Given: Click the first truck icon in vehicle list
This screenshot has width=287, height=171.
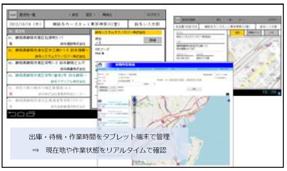Looking at the screenshot, I should pos(100,101).
